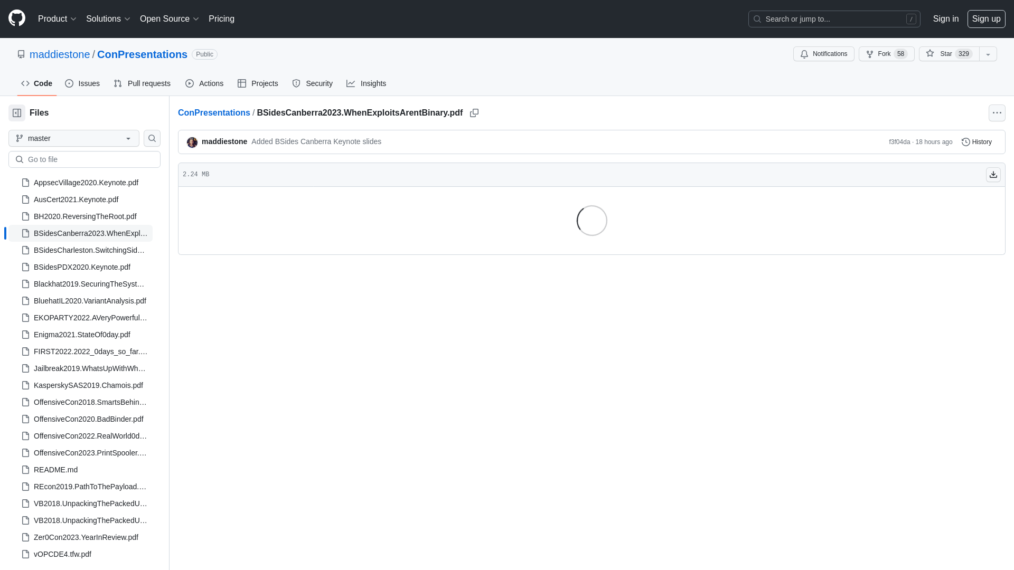Click the search input field
The height and width of the screenshot is (570, 1014).
(833, 19)
